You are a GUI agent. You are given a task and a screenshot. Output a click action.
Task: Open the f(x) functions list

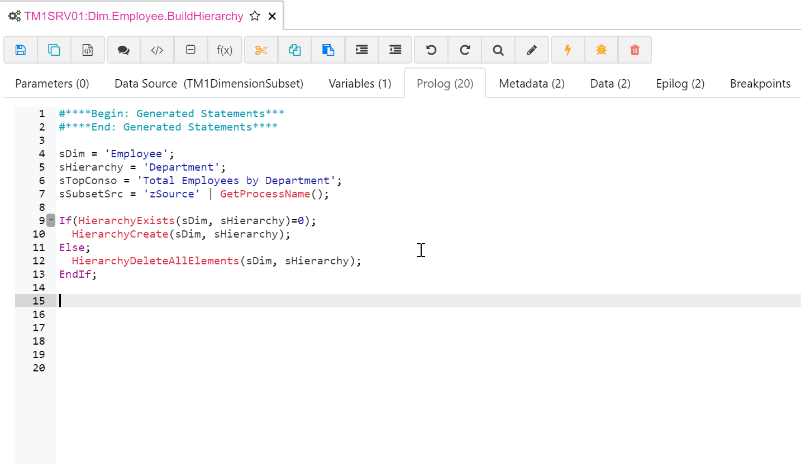click(225, 50)
